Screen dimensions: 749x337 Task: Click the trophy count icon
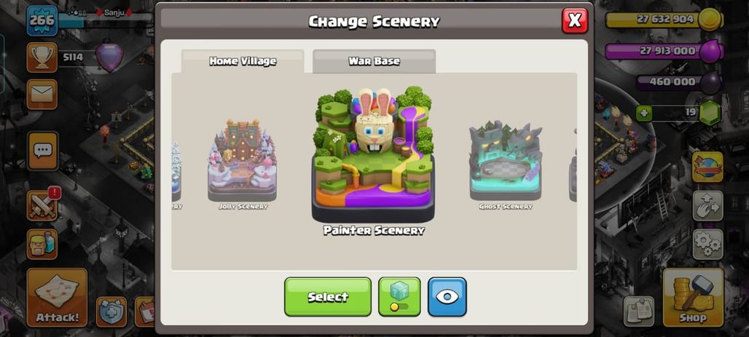pyautogui.click(x=42, y=58)
